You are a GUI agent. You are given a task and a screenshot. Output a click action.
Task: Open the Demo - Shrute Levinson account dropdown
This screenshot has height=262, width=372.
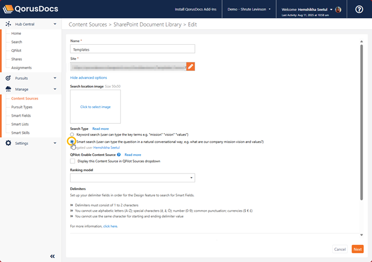pyautogui.click(x=250, y=9)
